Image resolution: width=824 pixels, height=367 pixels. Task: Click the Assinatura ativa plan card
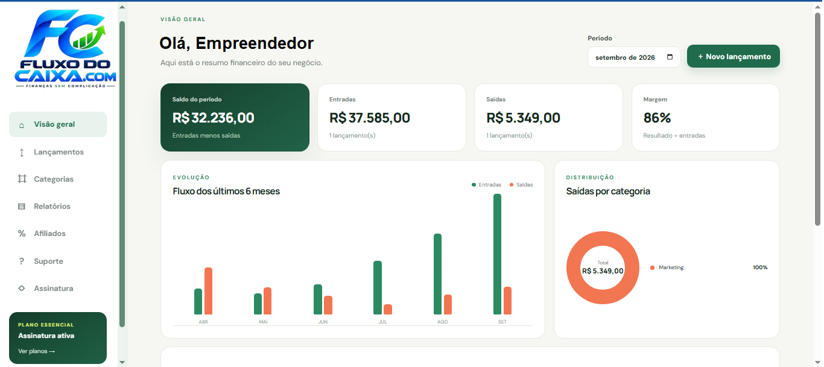pos(58,338)
